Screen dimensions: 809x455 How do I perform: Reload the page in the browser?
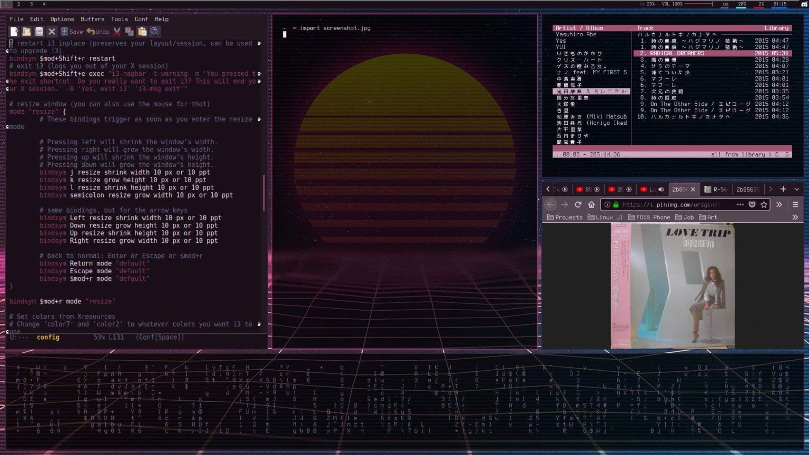pyautogui.click(x=578, y=204)
